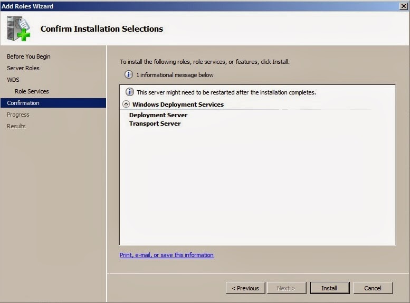Click info icon beside '1 informational message below'
This screenshot has height=303, width=410.
coord(128,74)
